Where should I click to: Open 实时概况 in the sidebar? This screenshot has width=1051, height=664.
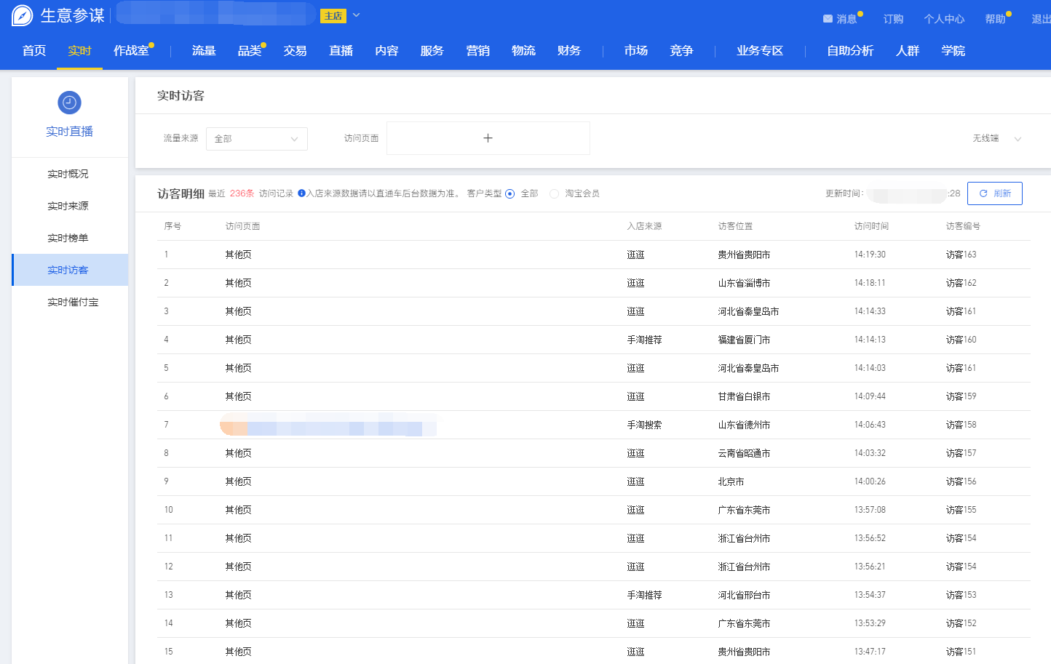point(68,174)
